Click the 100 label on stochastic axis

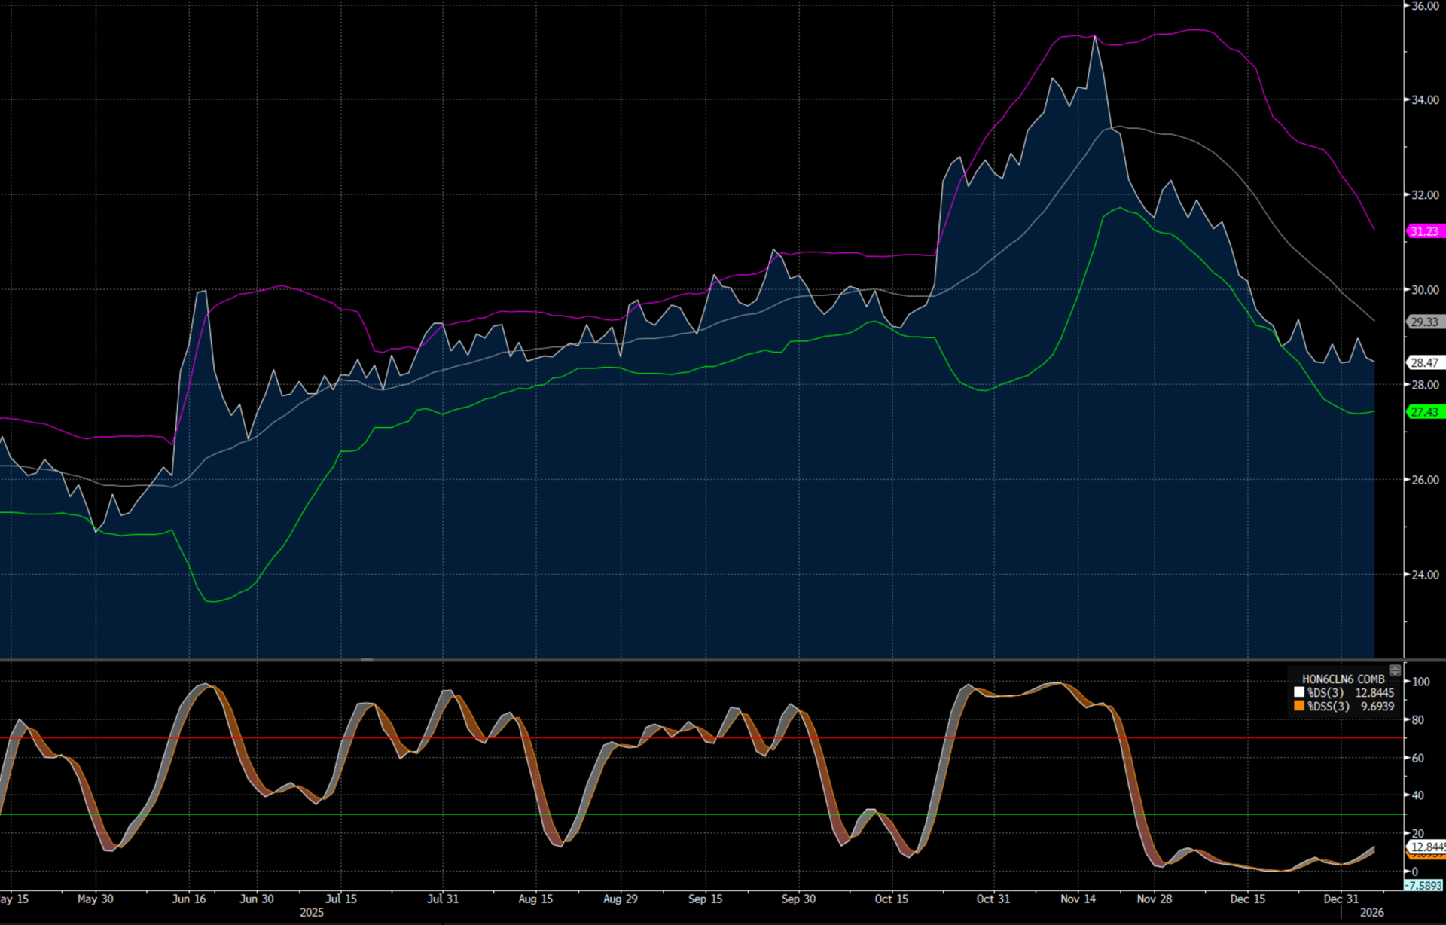(1420, 682)
